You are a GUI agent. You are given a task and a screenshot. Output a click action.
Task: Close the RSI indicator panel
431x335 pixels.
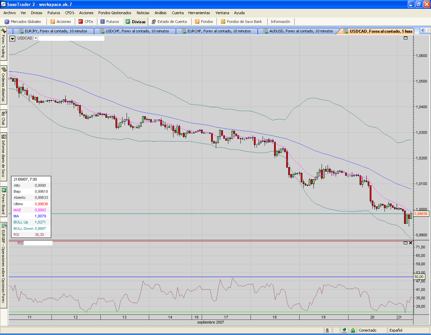(410, 243)
